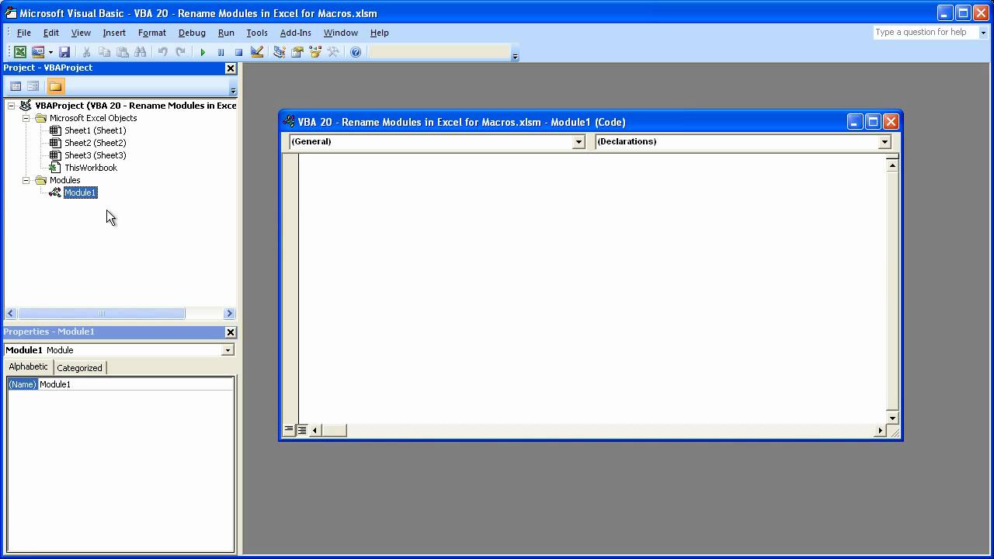Open Find with the binoculars icon
This screenshot has width=994, height=559.
pyautogui.click(x=140, y=52)
